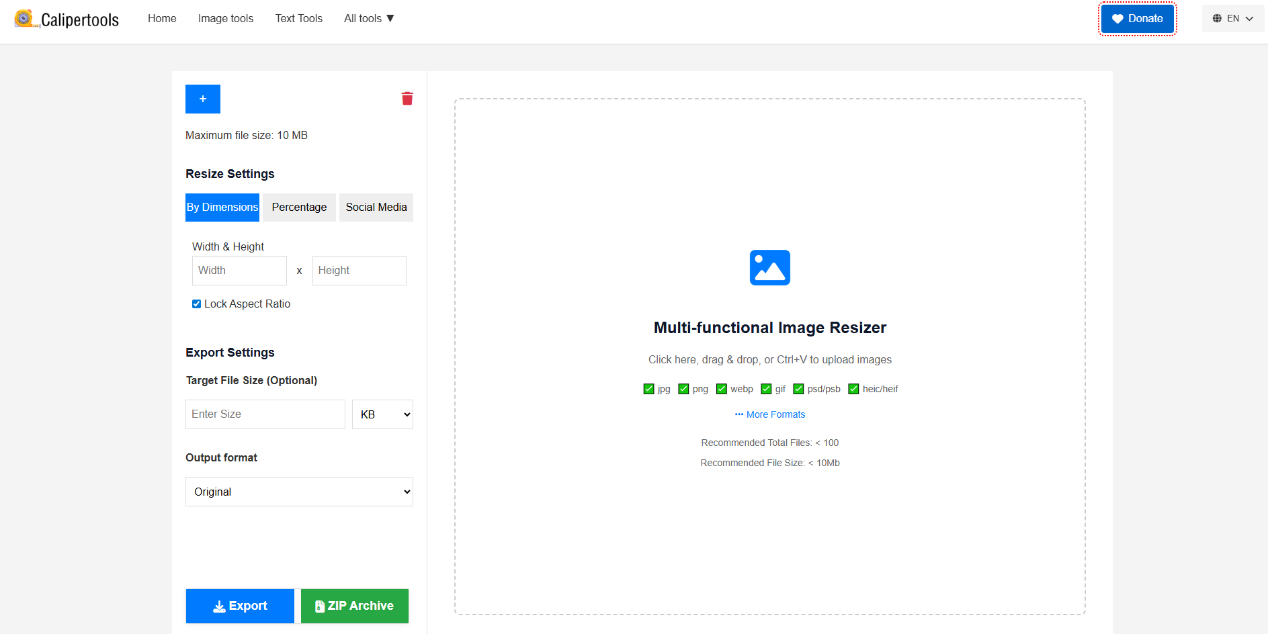This screenshot has height=634, width=1268.
Task: Click the 'Width & Height' label
Action: click(x=228, y=247)
